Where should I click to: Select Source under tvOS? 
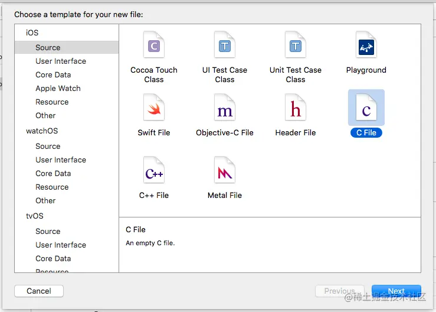tap(48, 231)
